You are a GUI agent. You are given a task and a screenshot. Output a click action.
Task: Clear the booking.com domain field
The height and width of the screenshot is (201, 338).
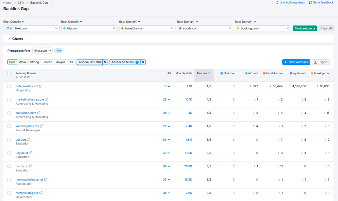pos(287,28)
